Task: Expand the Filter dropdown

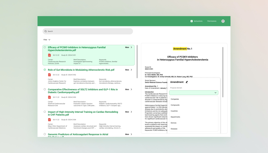Action: [47, 40]
